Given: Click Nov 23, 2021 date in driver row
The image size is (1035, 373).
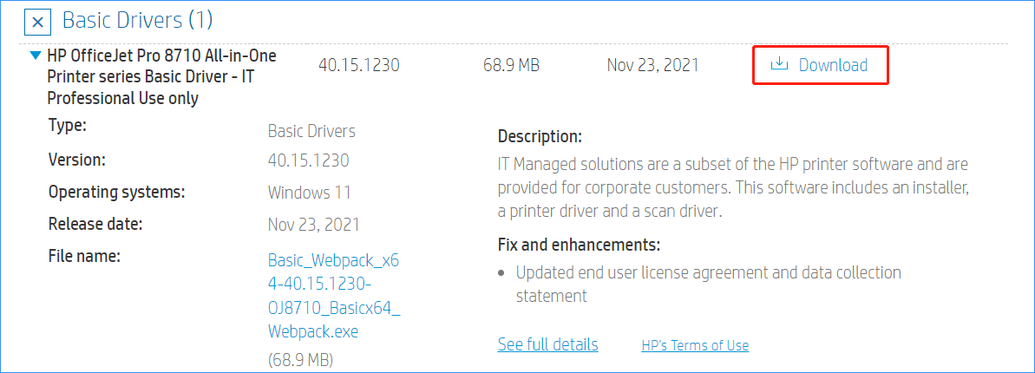Looking at the screenshot, I should click(653, 65).
